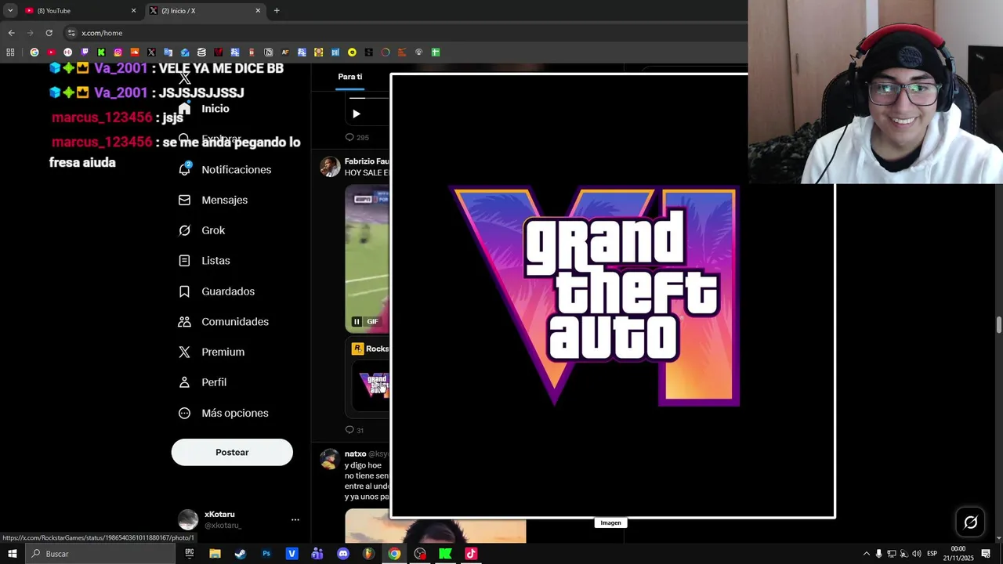This screenshot has height=564, width=1003.
Task: Pause the GIF in Fabrizio's post
Action: pyautogui.click(x=357, y=321)
